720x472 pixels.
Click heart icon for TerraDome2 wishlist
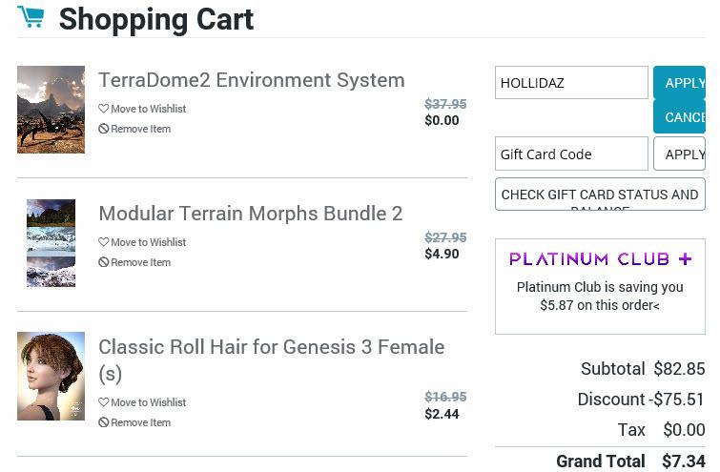104,109
